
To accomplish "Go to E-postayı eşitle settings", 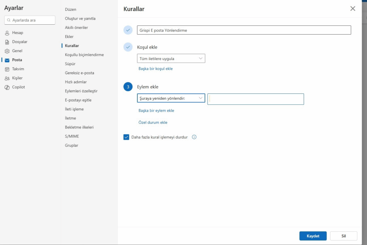I will [x=78, y=100].
